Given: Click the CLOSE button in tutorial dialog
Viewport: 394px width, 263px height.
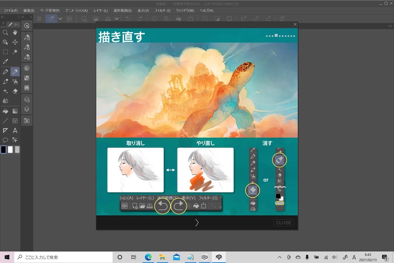Looking at the screenshot, I should point(284,223).
